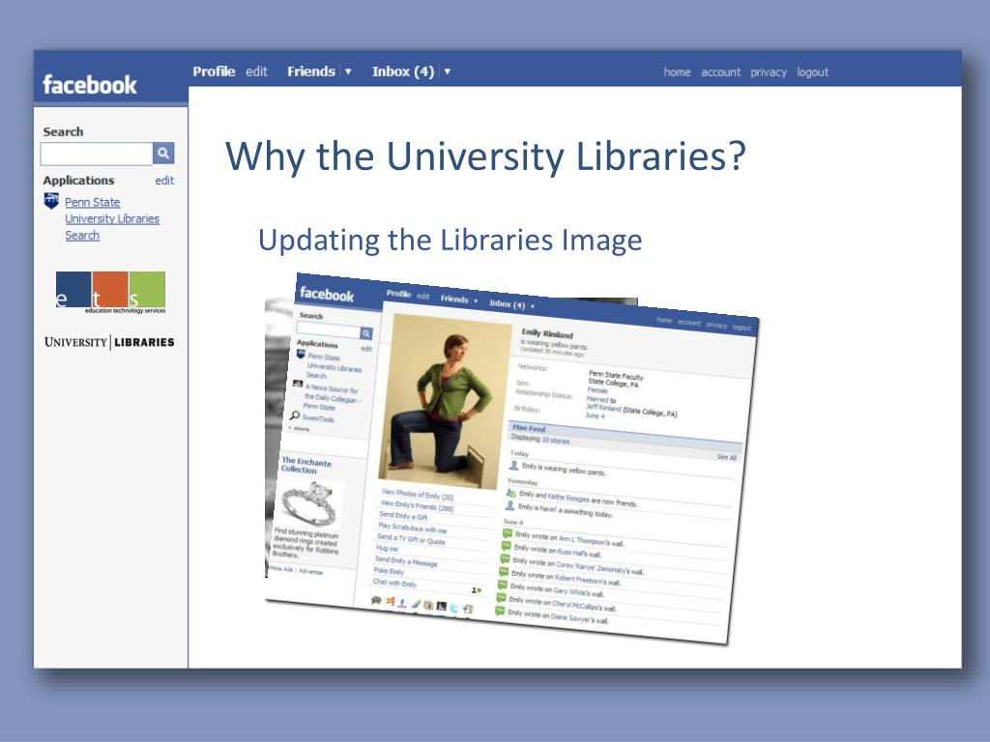Click "View Emily's Friends (288)"

tap(417, 504)
